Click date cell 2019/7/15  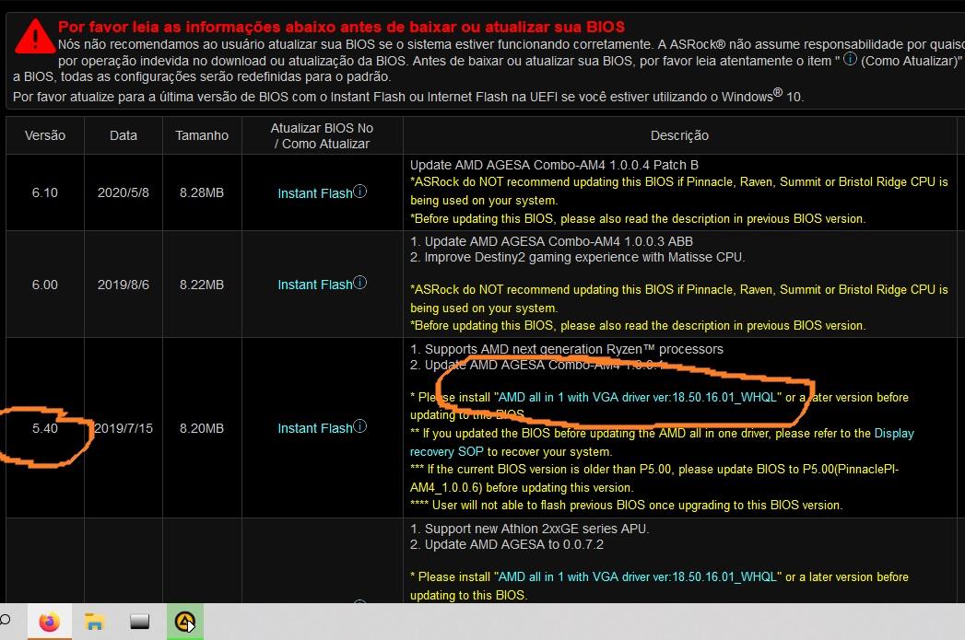[x=124, y=428]
